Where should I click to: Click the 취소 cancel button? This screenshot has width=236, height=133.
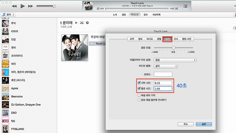[x=186, y=124]
